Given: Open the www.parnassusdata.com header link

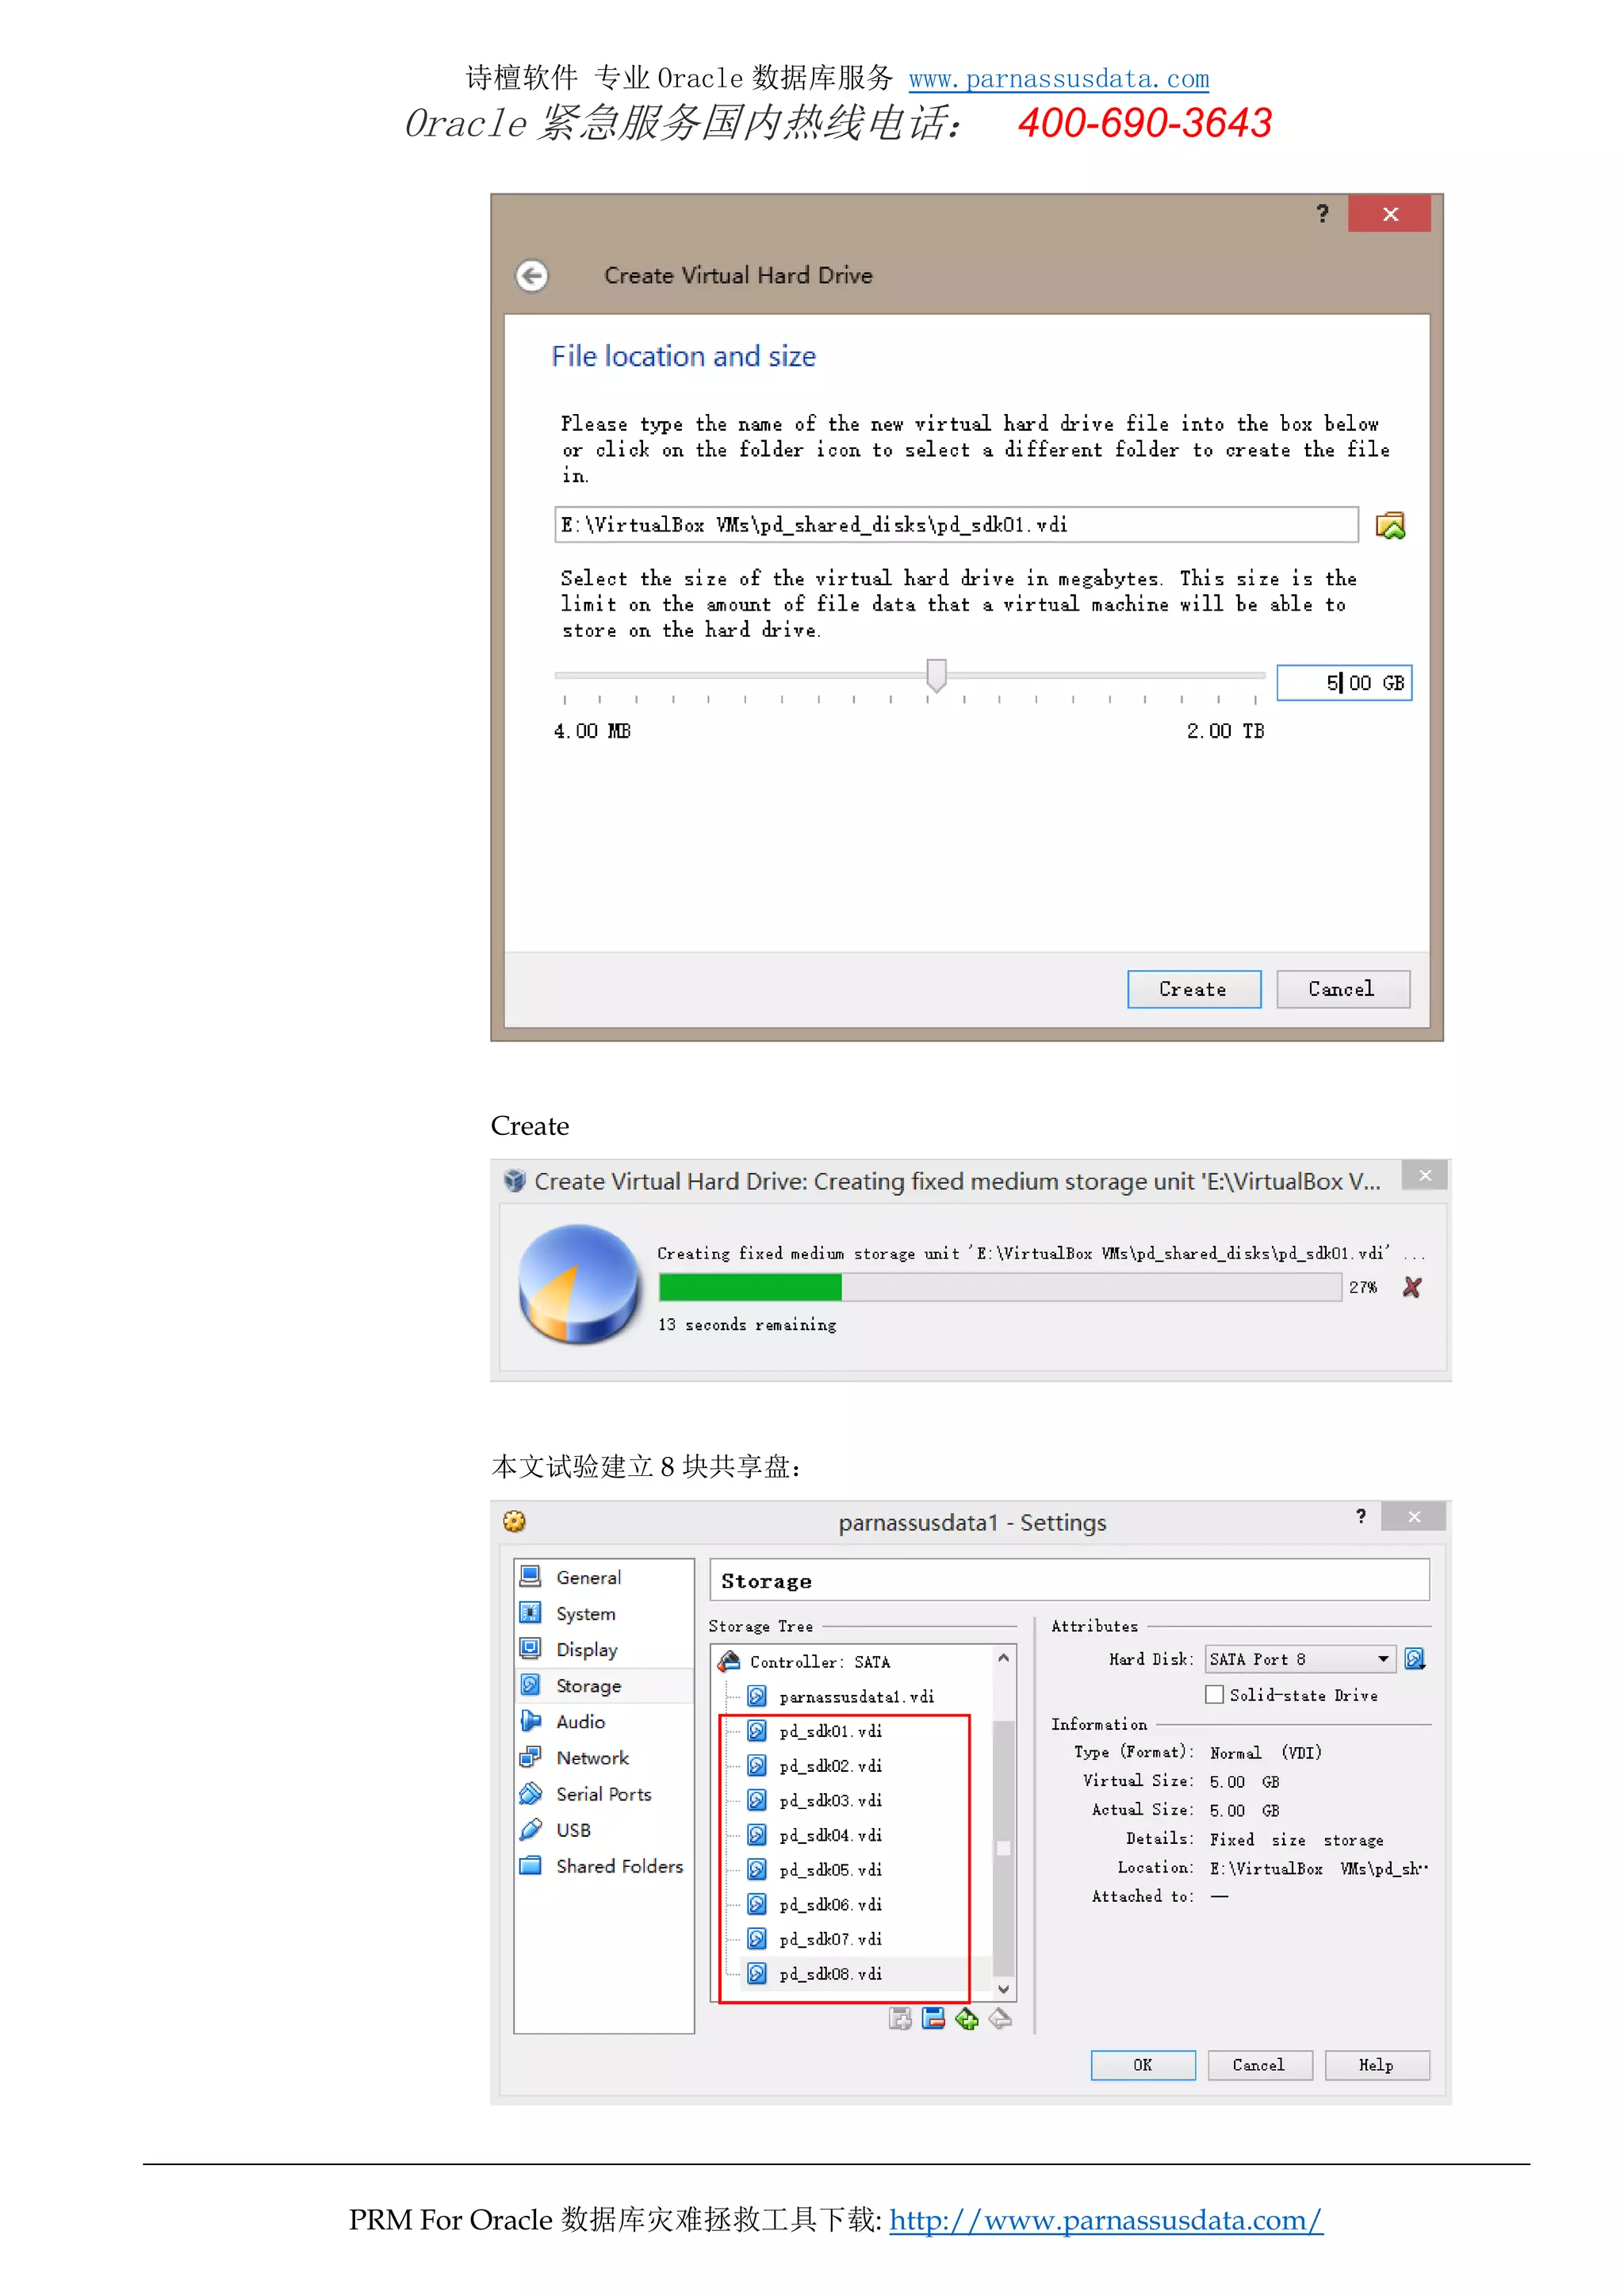Looking at the screenshot, I should 1058,78.
